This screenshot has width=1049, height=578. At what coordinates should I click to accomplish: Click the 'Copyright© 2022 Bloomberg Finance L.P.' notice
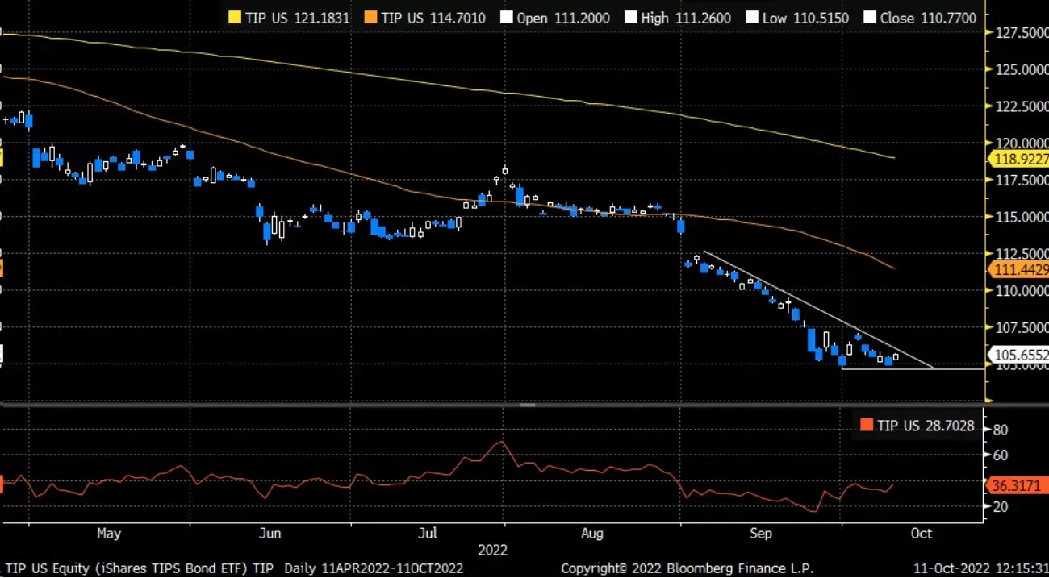click(x=687, y=568)
